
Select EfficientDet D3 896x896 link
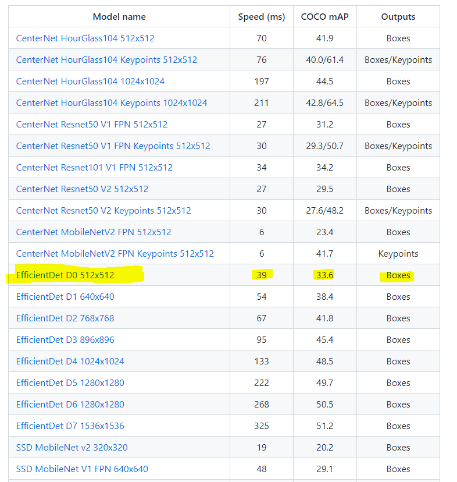[x=65, y=339]
